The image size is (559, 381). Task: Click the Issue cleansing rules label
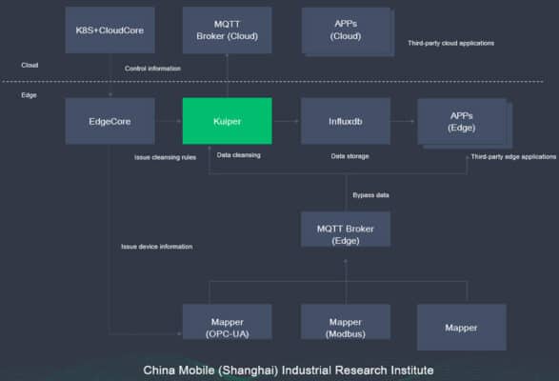point(165,157)
